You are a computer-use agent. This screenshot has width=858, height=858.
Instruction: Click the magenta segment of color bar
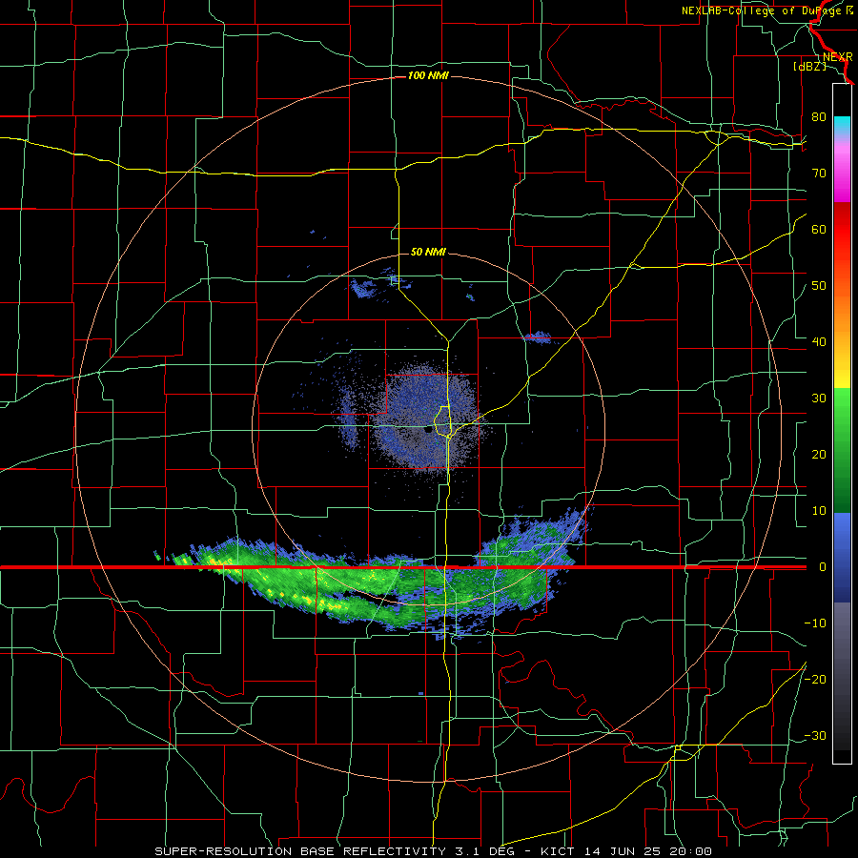tap(842, 183)
